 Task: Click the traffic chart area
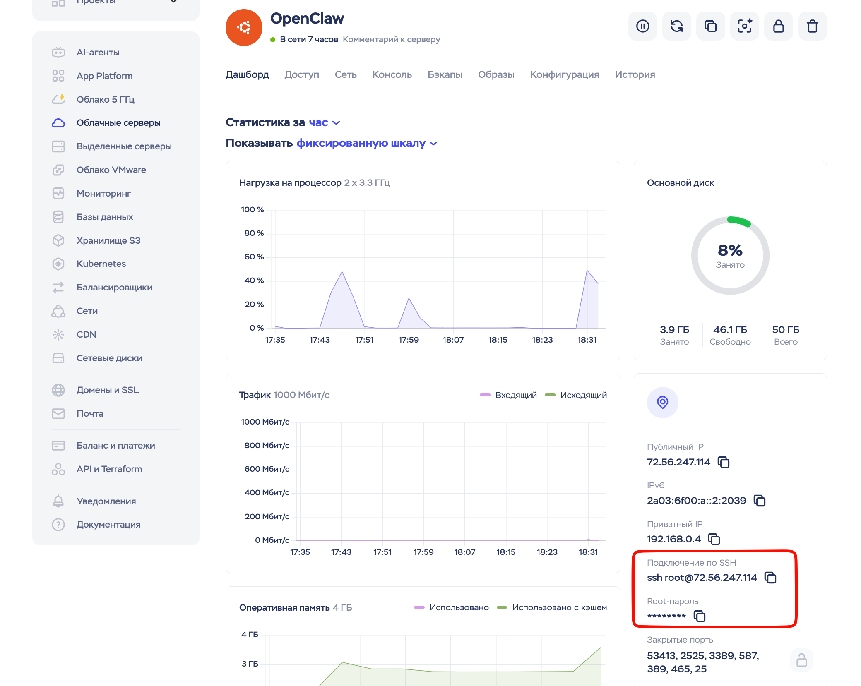tap(451, 481)
